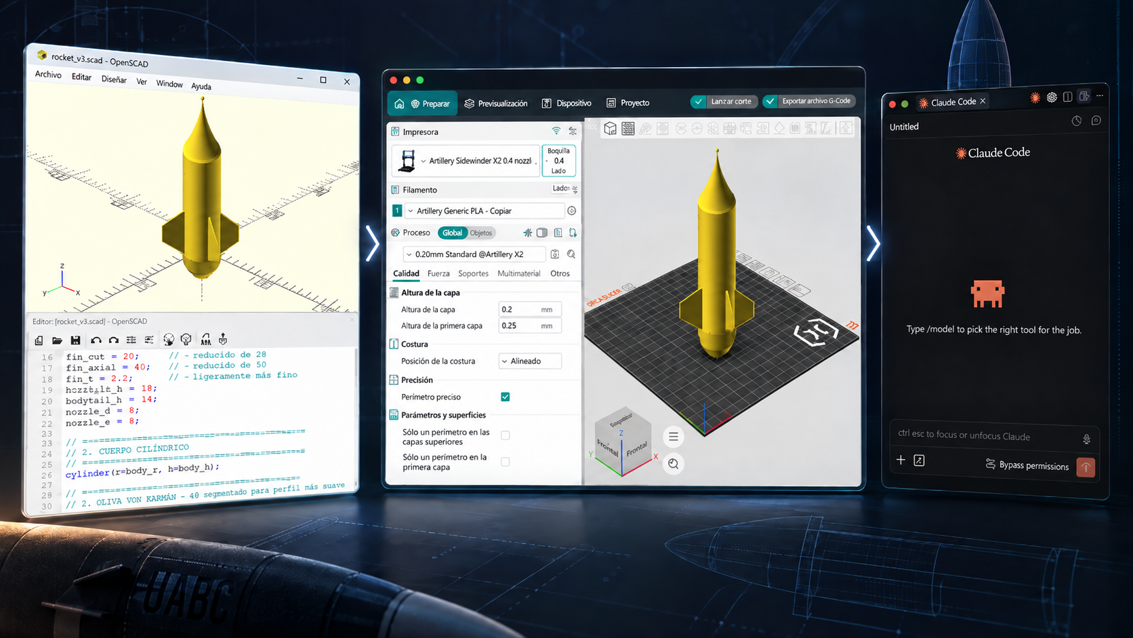Viewport: 1133px width, 638px height.
Task: Click the compare presets icon in Proceso row
Action: pyautogui.click(x=542, y=233)
